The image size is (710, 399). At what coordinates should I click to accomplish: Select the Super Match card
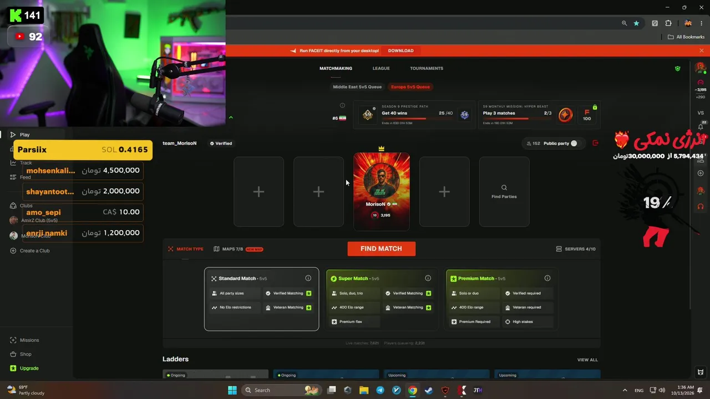tap(381, 299)
